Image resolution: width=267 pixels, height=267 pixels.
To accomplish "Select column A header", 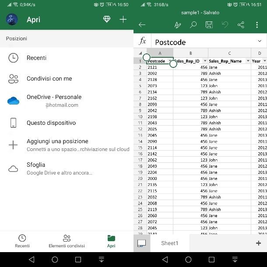I will point(160,53).
